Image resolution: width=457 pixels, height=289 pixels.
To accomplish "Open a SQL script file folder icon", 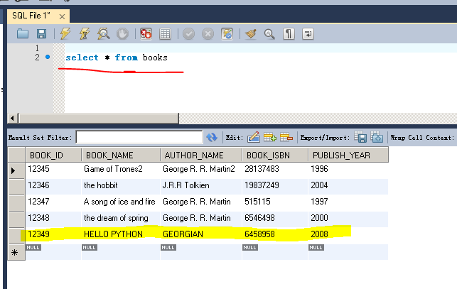I will 23,34.
